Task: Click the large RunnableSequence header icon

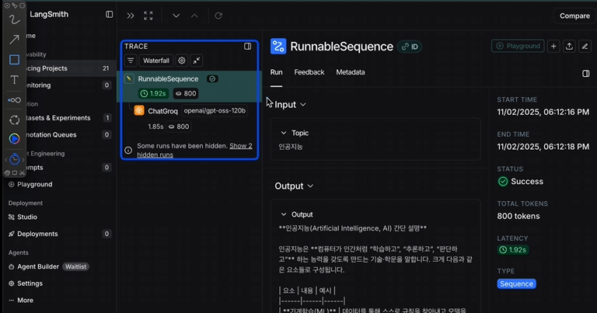Action: (278, 47)
